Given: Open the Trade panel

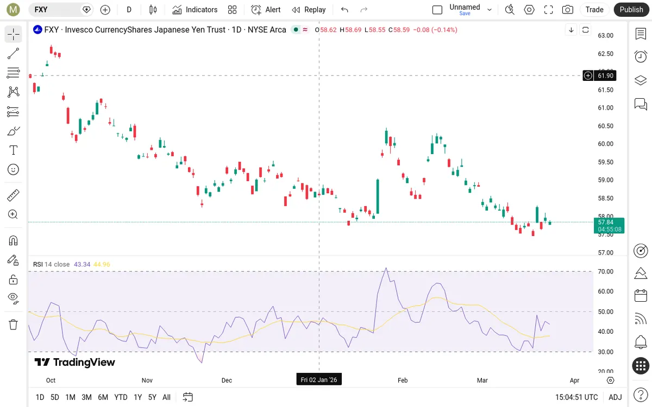Looking at the screenshot, I should (594, 9).
